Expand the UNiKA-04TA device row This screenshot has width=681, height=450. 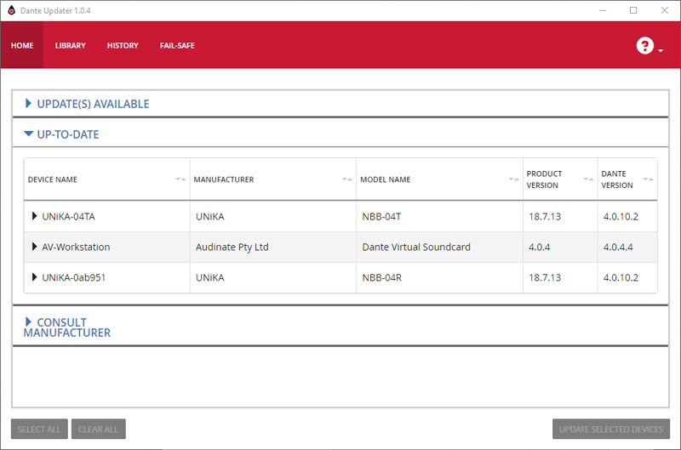(x=34, y=216)
